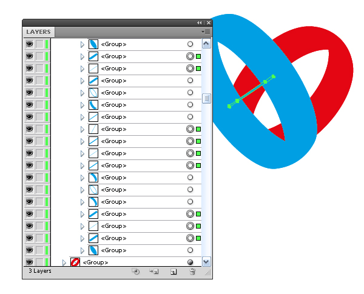The width and height of the screenshot is (364, 294).
Task: Expand the second-to-last blue <Group> row
Action: pyautogui.click(x=83, y=238)
